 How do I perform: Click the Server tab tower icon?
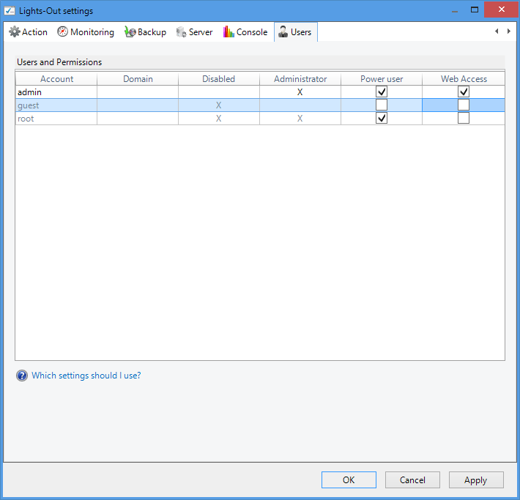click(x=181, y=31)
